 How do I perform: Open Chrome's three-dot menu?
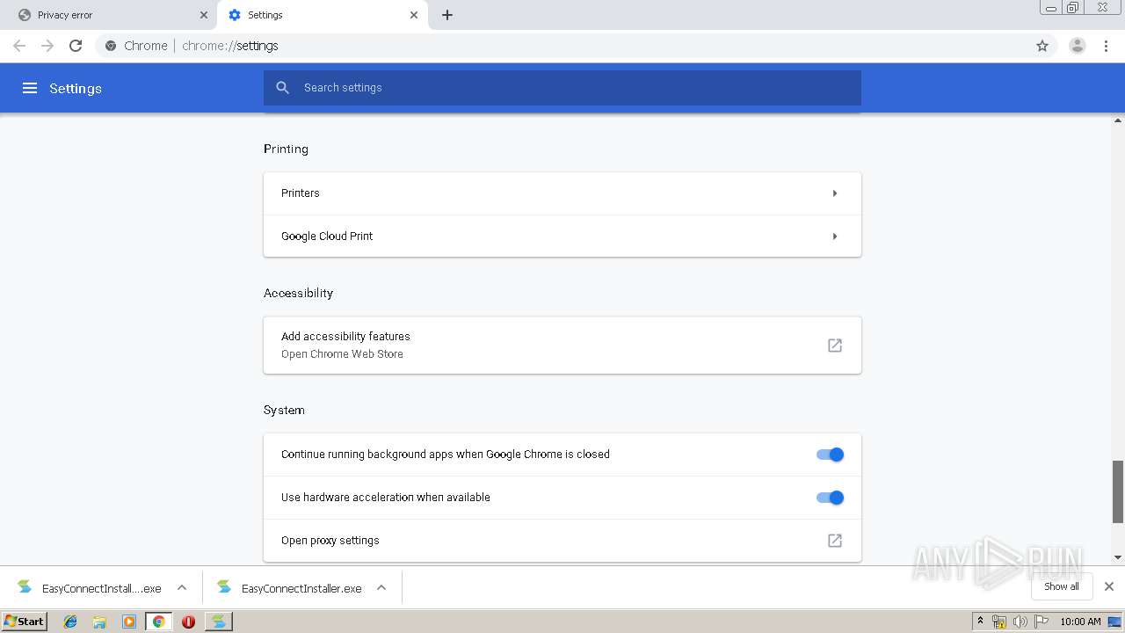pyautogui.click(x=1107, y=46)
